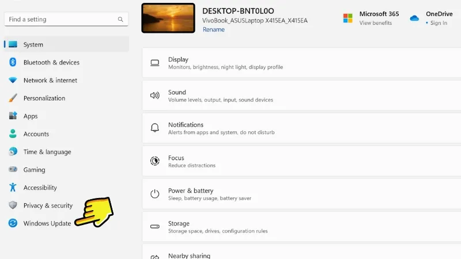Screen dimensions: 461x259
Task: Click OneDrive Sign In
Action: 439,23
